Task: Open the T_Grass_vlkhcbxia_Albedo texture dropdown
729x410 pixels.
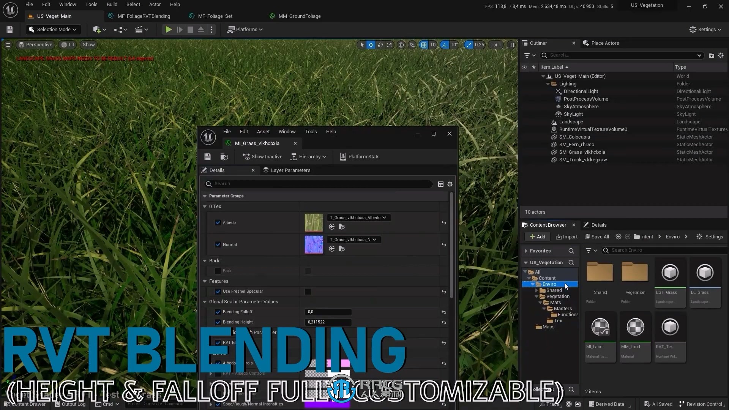Action: pyautogui.click(x=358, y=218)
